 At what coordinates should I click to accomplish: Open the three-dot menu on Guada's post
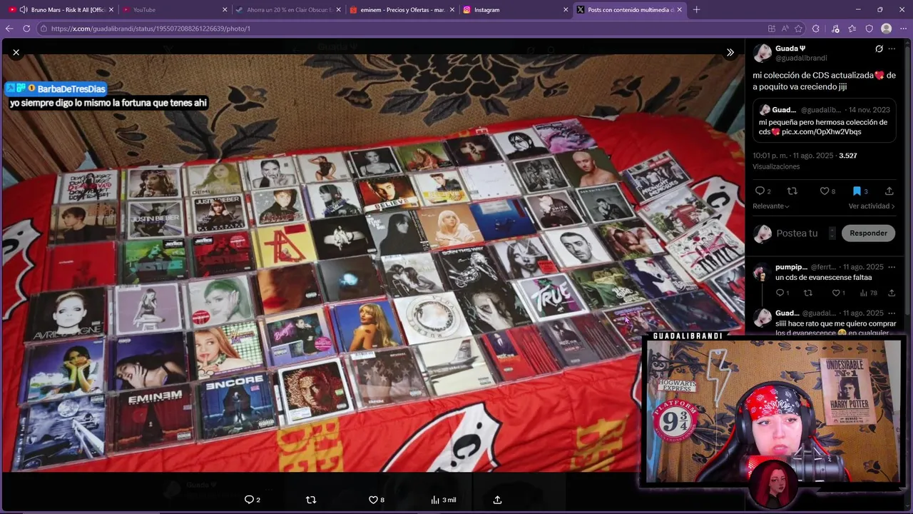892,49
